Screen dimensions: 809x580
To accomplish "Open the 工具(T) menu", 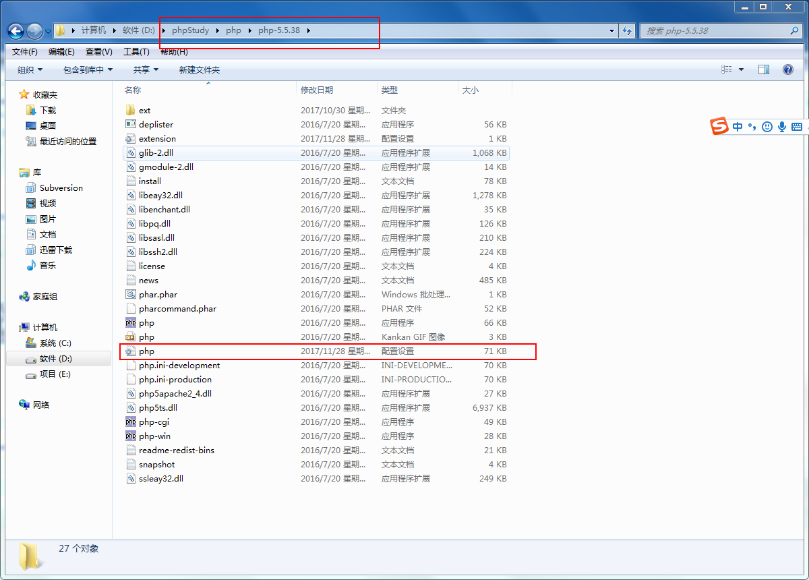I will [x=136, y=51].
